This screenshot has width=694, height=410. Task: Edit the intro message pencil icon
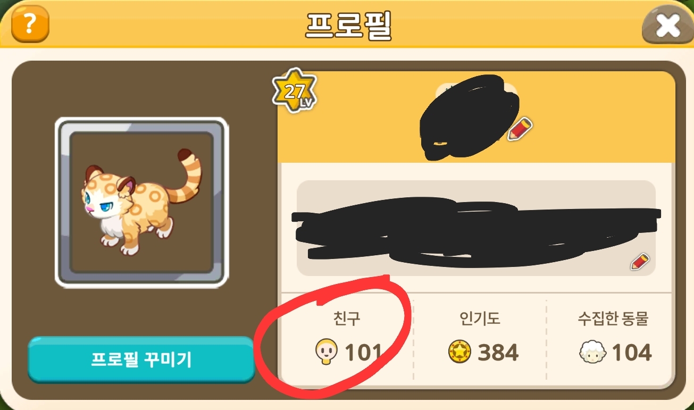[x=640, y=262]
